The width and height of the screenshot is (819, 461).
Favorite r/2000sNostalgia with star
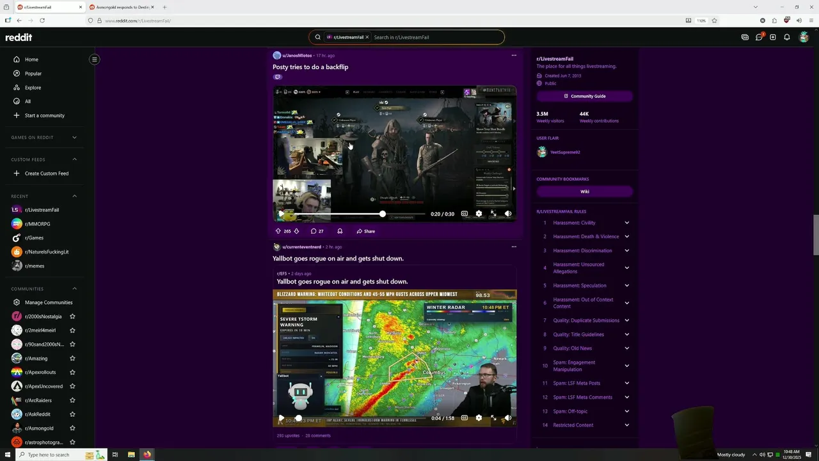pyautogui.click(x=72, y=316)
